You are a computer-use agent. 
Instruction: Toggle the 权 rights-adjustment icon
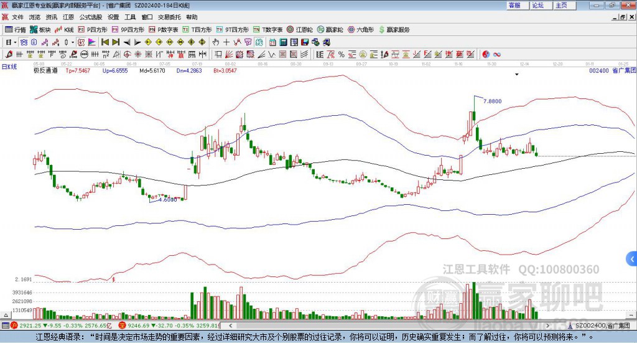click(81, 42)
